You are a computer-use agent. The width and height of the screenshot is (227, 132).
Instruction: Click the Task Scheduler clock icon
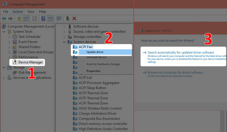tap(15, 37)
